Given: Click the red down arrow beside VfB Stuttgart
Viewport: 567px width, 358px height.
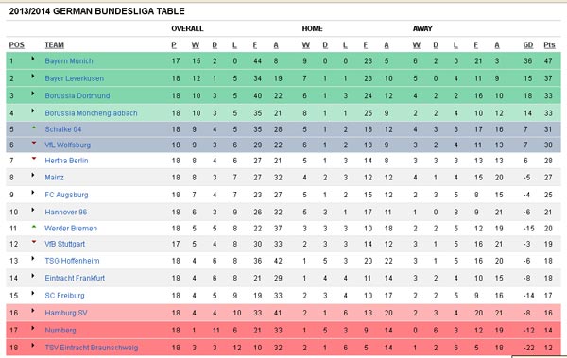Looking at the screenshot, I should [34, 242].
